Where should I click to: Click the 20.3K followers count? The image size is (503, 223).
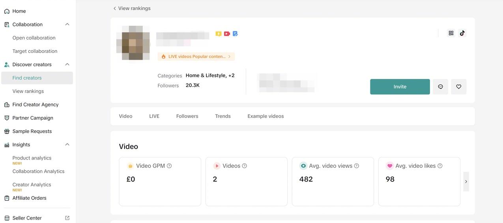coord(193,85)
